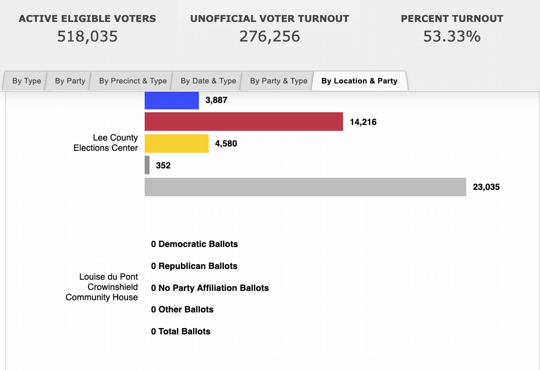Click the Lee County Elections Center label
Image resolution: width=540 pixels, height=370 pixels.
tap(106, 143)
